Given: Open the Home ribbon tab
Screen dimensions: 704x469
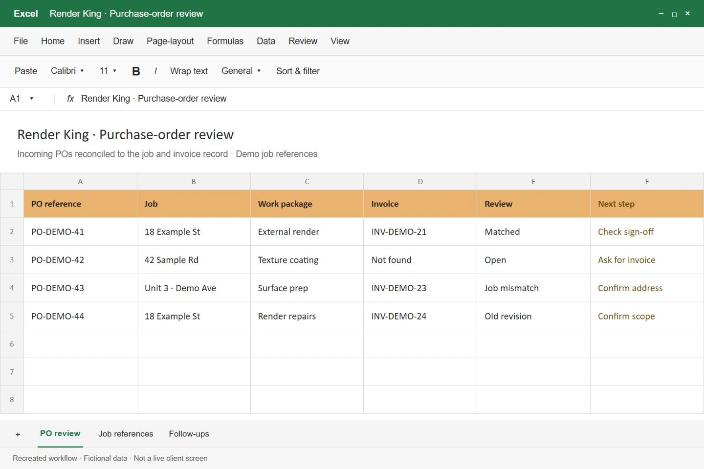Looking at the screenshot, I should 53,41.
